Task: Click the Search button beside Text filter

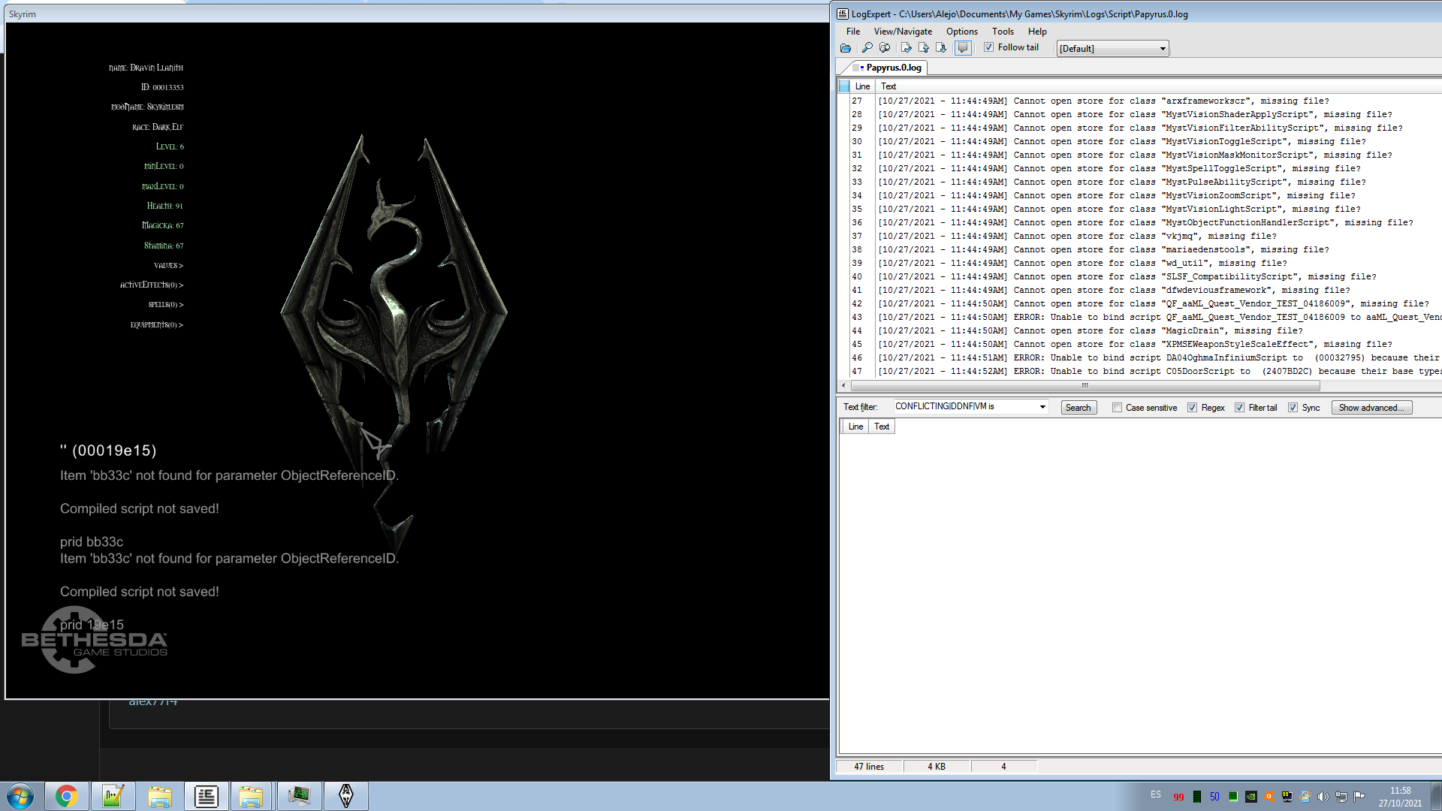Action: 1078,408
